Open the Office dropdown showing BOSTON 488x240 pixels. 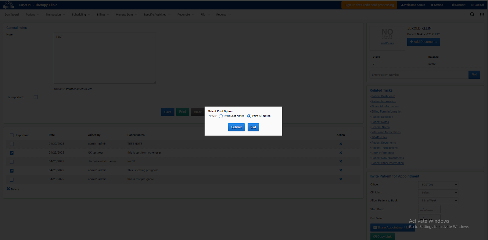coord(438,185)
